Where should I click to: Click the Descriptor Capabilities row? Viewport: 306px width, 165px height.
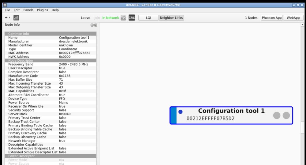[50, 144]
